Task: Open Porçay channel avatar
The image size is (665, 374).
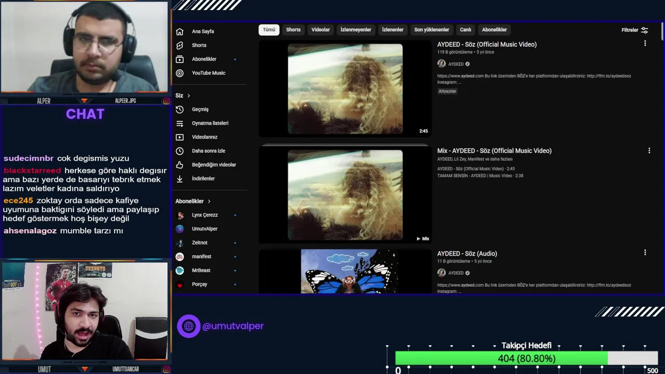Action: 180,285
